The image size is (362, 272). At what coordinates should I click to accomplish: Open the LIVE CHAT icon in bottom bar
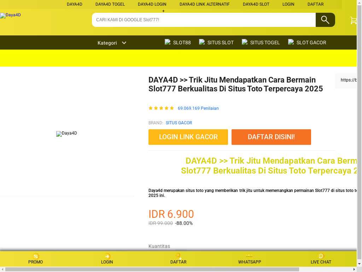tap(321, 256)
